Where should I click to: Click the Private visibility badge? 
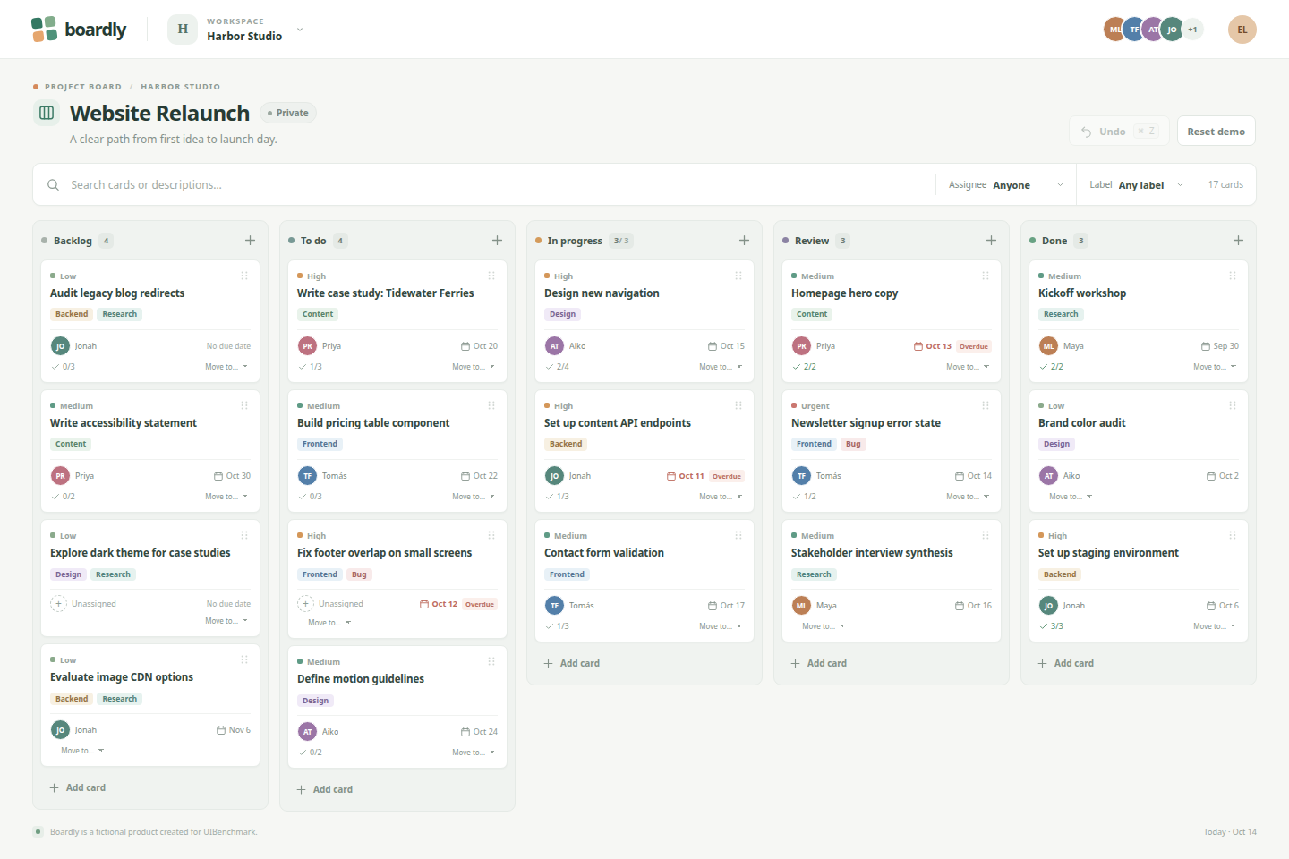pyautogui.click(x=288, y=113)
